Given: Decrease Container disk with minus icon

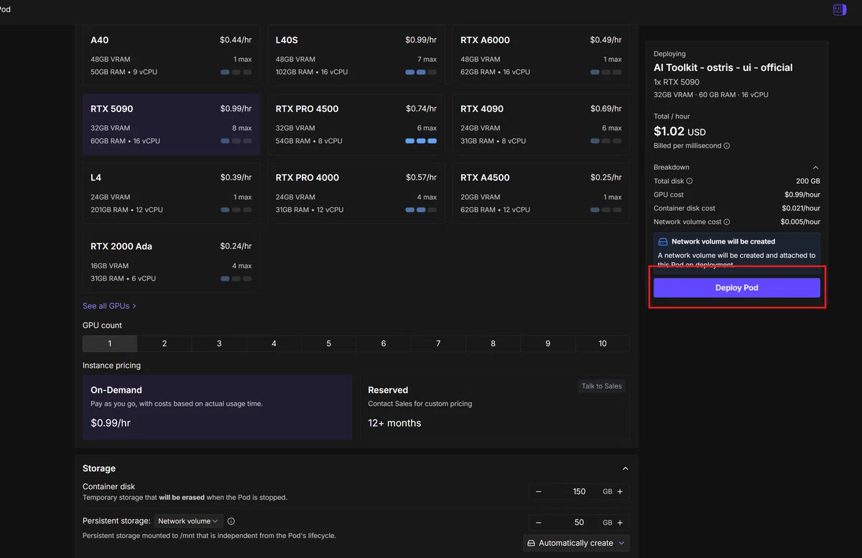Looking at the screenshot, I should (539, 492).
